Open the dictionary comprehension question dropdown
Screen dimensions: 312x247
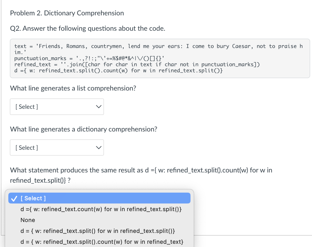[x=57, y=147]
